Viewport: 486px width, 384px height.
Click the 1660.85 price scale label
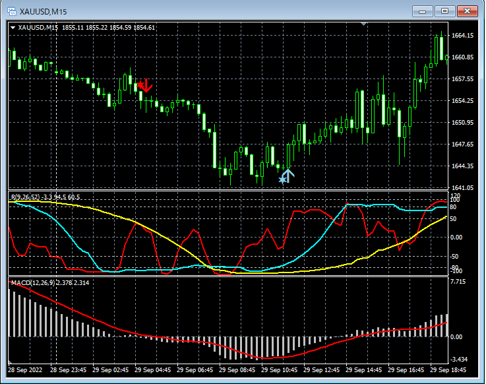463,57
